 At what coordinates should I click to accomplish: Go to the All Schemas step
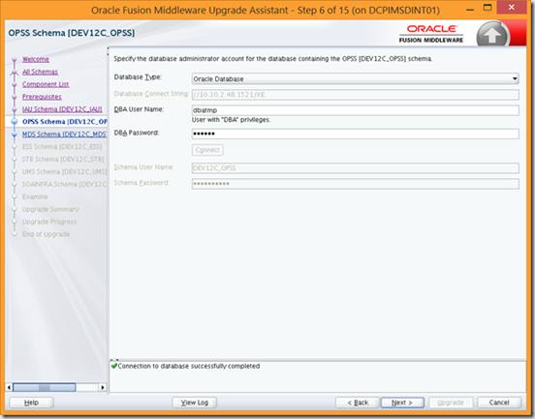pos(40,72)
